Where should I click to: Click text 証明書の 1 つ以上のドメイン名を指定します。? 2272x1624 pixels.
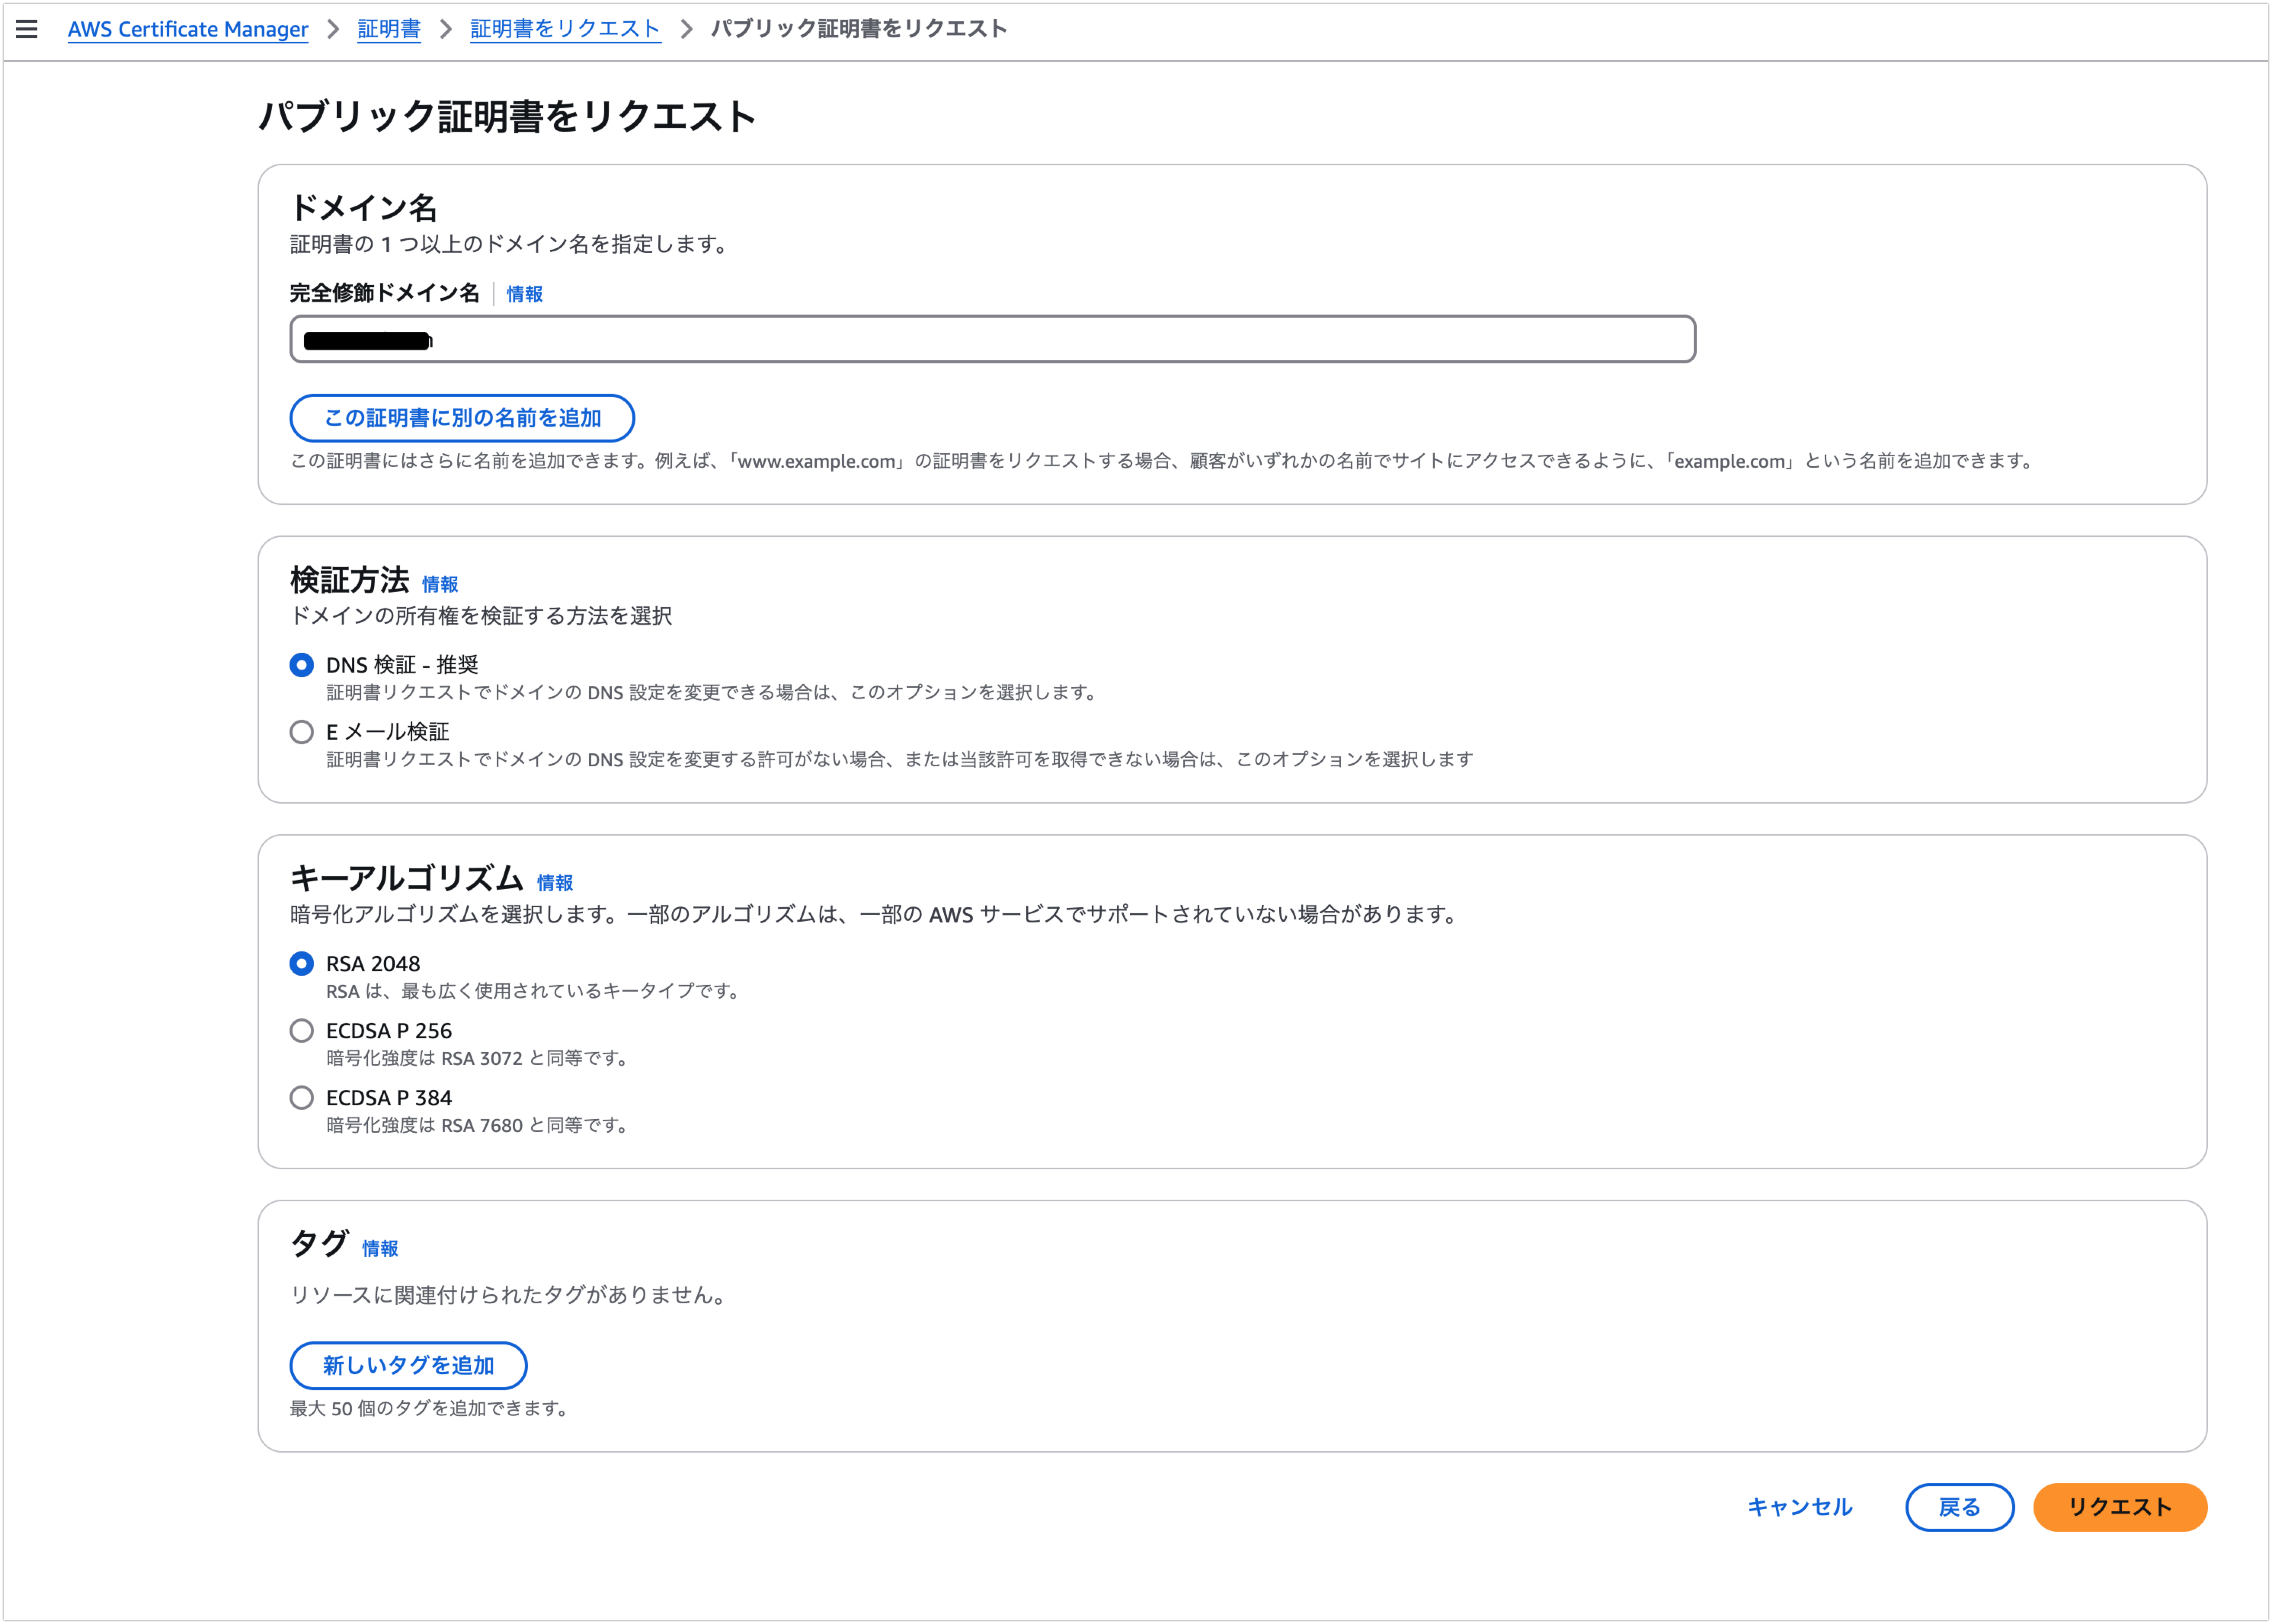[x=511, y=244]
